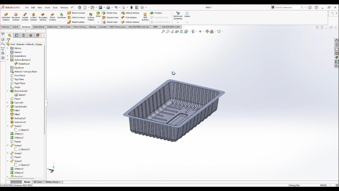339x191 pixels.
Task: Select the Extruded Surface tool
Action: [x=6, y=16]
